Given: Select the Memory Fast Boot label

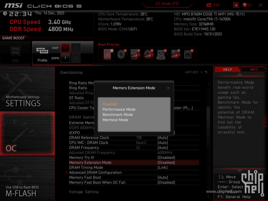Looking at the screenshot, I should pyautogui.click(x=85, y=177).
